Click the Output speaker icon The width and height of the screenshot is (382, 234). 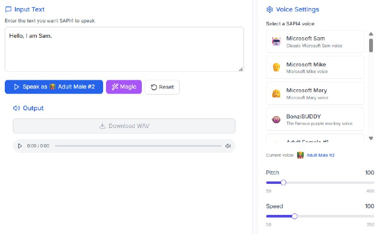17,108
